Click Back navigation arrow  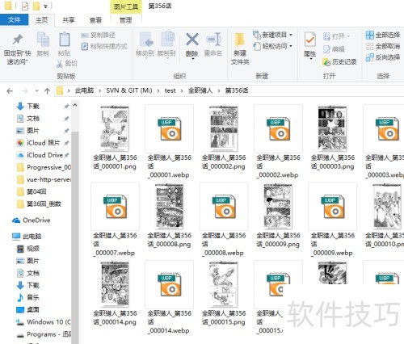(10, 91)
